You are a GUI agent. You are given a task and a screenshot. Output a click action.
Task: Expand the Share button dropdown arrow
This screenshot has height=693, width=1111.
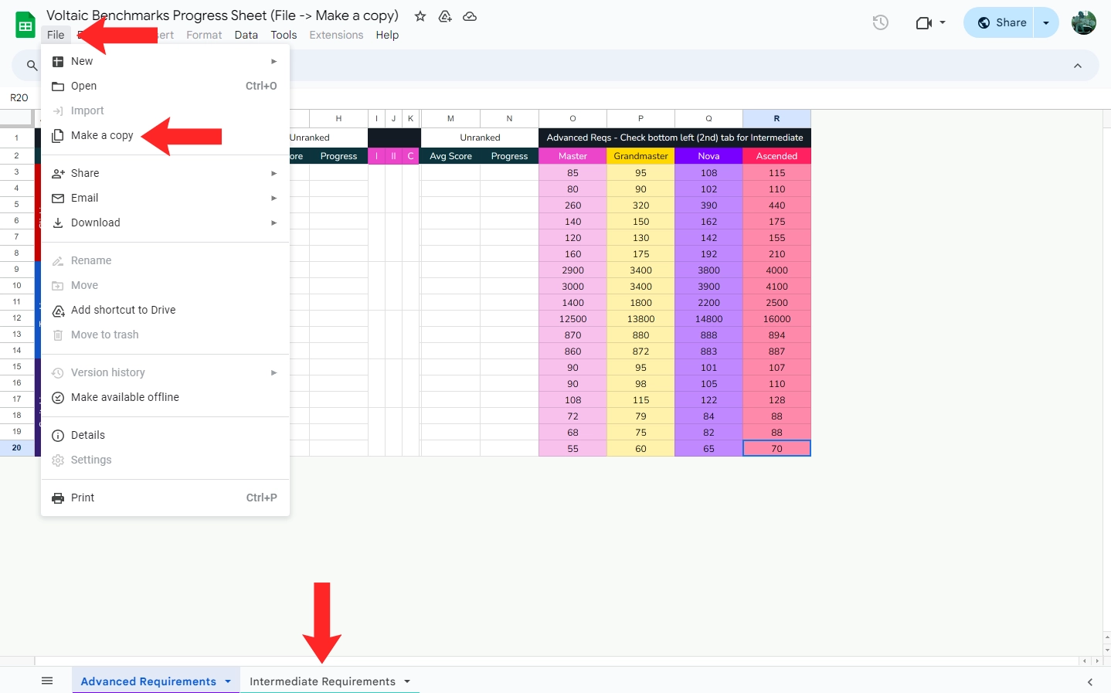(1046, 23)
